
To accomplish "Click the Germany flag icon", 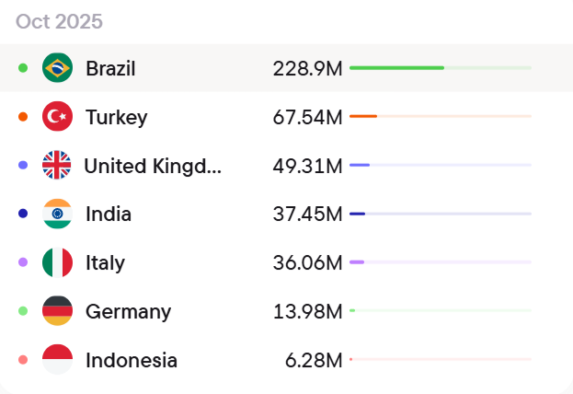I will pos(57,312).
